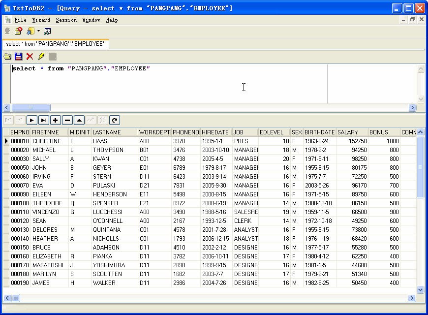Click the grid scroll down arrow

pos(420,289)
